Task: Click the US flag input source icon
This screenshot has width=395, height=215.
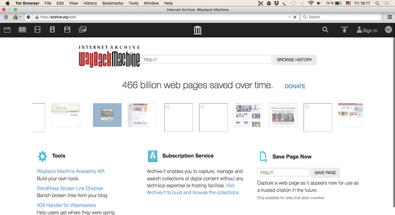Action: pos(348,3)
